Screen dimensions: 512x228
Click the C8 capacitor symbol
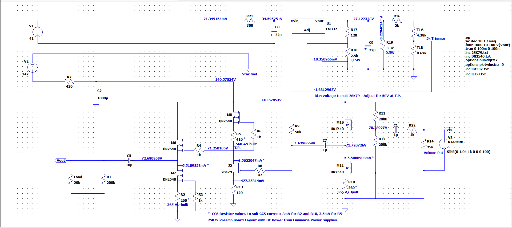(274, 31)
